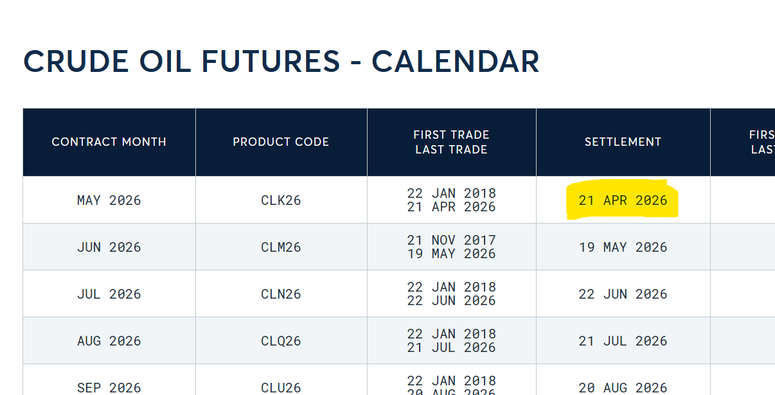Select product code CLN26
The height and width of the screenshot is (395, 775).
pyautogui.click(x=281, y=294)
